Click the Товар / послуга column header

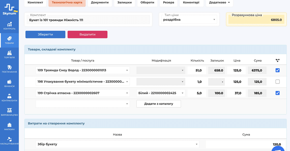pos(82,60)
